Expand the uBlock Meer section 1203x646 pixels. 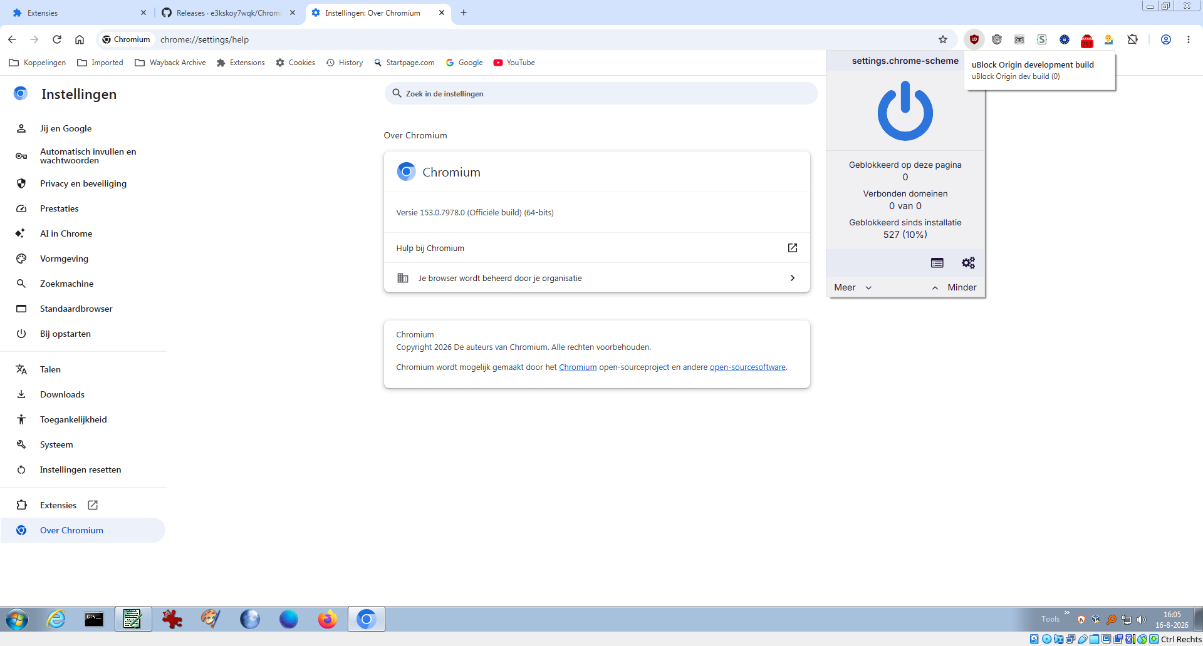click(853, 287)
